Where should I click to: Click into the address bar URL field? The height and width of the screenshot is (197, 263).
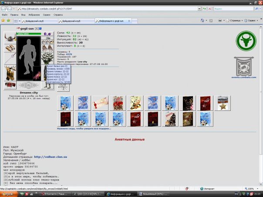[x=108, y=9]
